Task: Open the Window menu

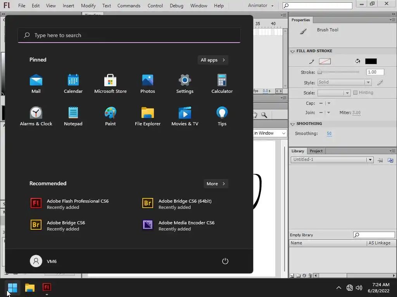Action: (199, 5)
